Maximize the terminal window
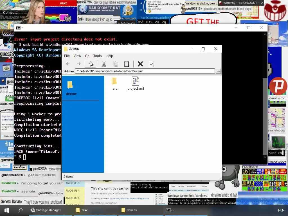The width and height of the screenshot is (288, 216). pyautogui.click(x=249, y=28)
